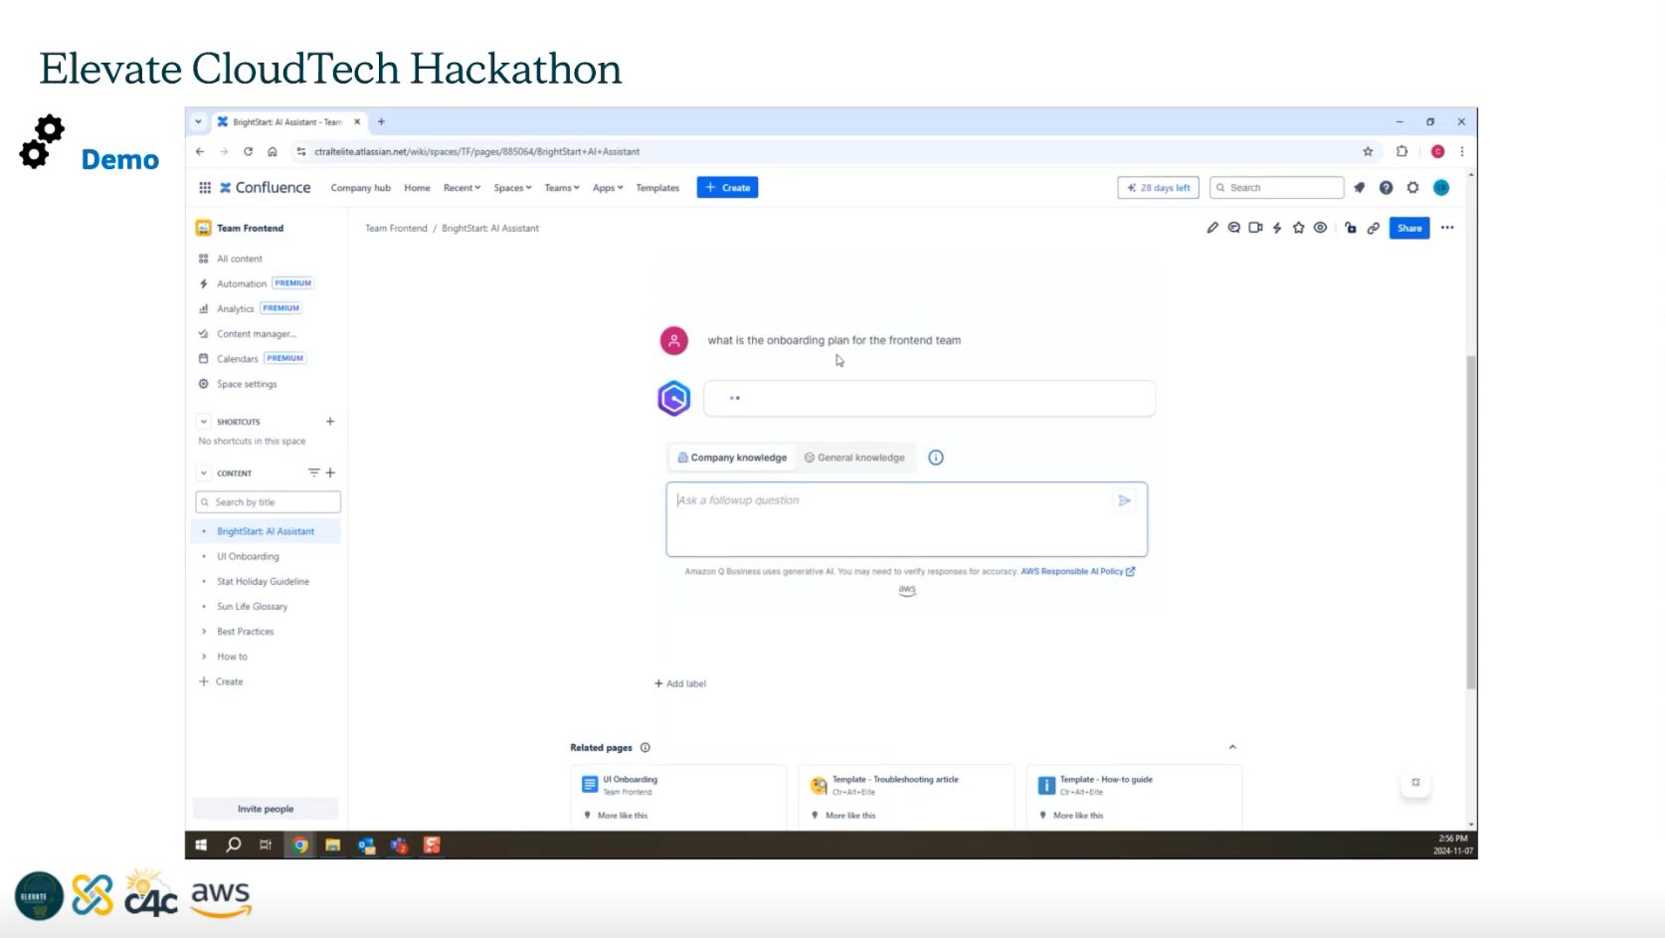Open browser tab search dropdown

tap(198, 121)
